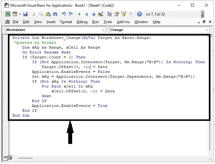Image resolution: width=215 pixels, height=164 pixels.
Task: Open the Add-Ins menu
Action: (x=123, y=22)
